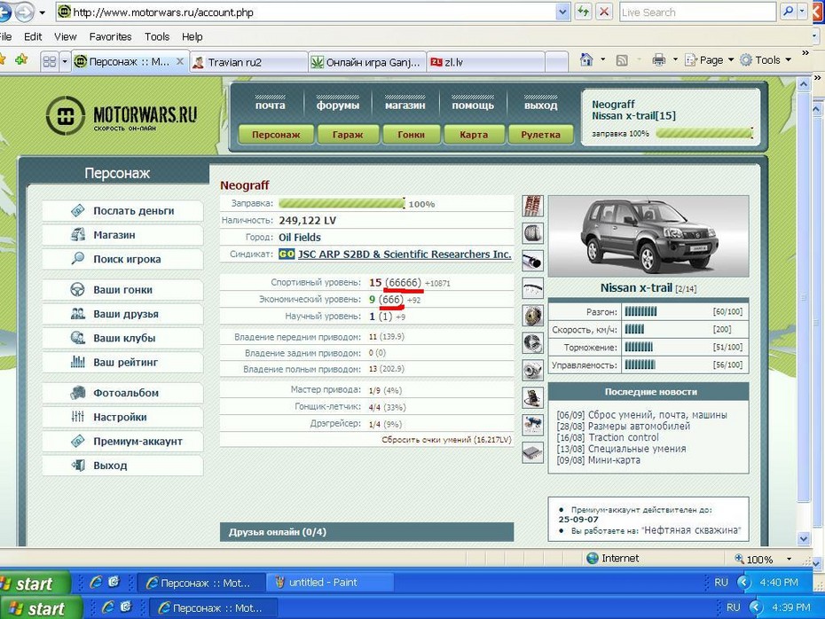Switch to the zl.lv tab
The image size is (825, 619).
click(486, 62)
